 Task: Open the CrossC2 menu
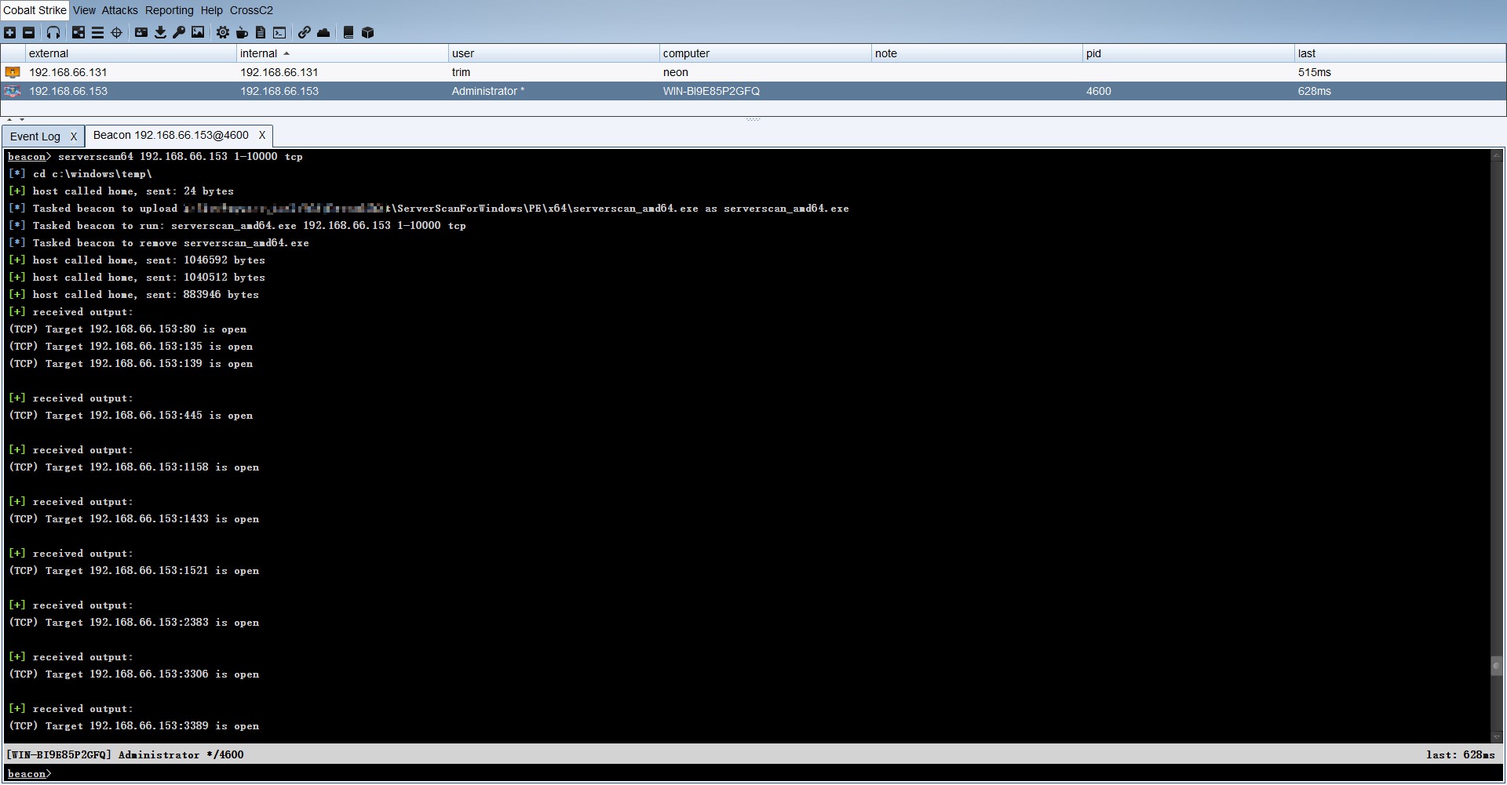coord(251,10)
